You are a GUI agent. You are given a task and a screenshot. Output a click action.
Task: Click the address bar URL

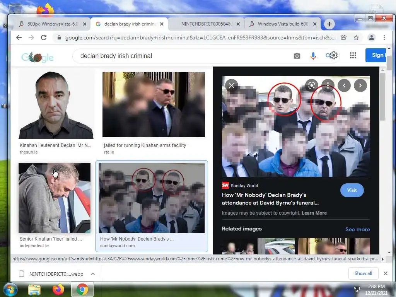pos(200,38)
